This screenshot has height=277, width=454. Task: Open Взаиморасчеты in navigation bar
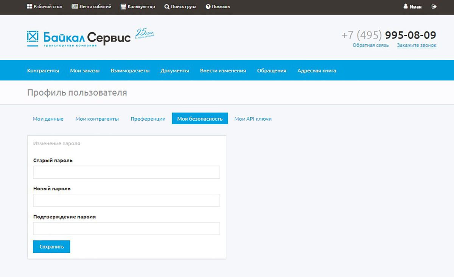point(130,70)
